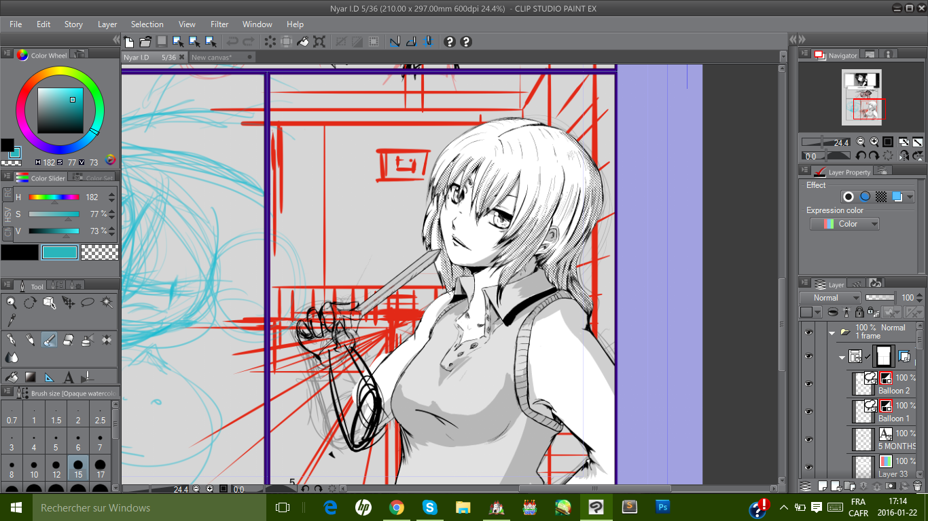Select brush size 2.5
The height and width of the screenshot is (521, 928).
pyautogui.click(x=101, y=414)
